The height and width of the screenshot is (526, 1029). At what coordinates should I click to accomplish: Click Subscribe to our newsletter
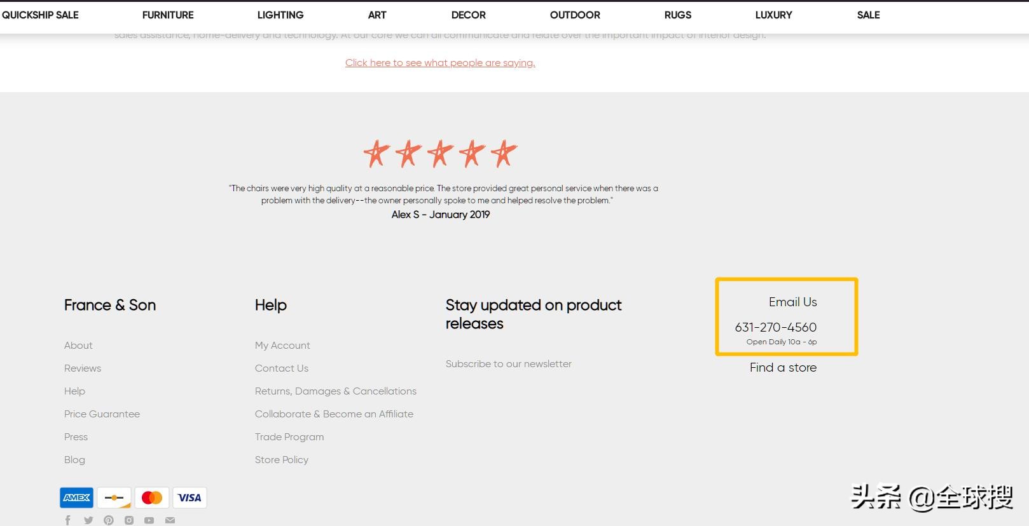tap(509, 363)
